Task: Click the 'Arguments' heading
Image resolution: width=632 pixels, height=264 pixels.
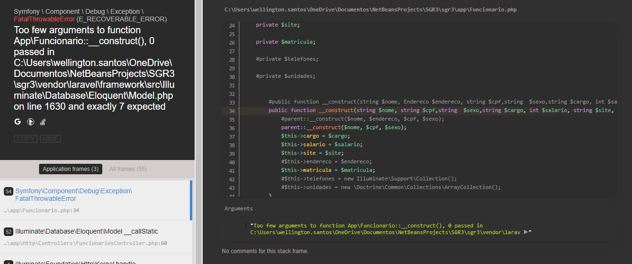Action: point(238,208)
